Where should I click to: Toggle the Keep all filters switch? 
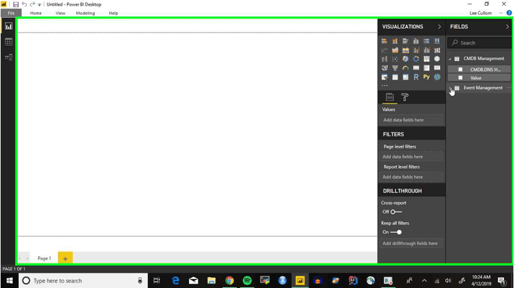point(396,232)
